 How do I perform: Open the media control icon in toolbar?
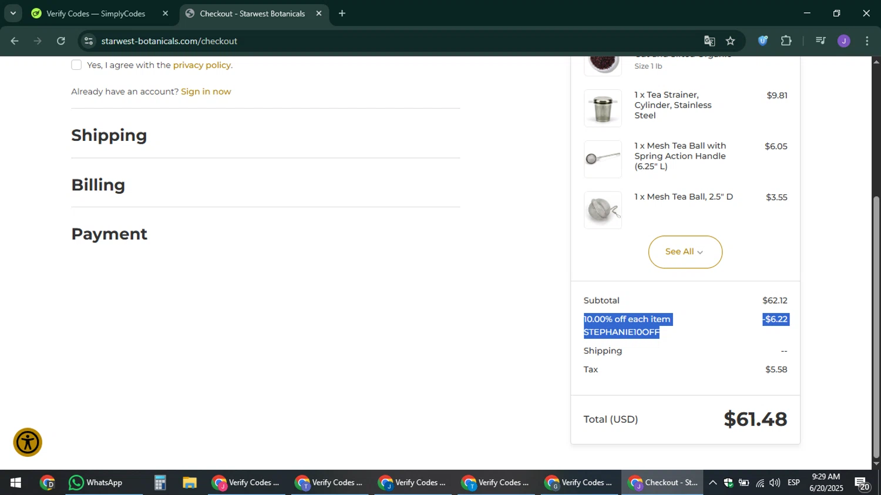tap(821, 41)
